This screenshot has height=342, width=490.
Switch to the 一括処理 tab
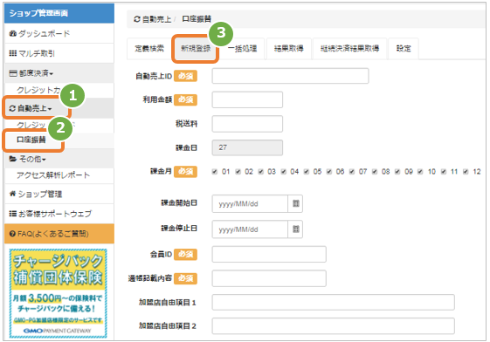pyautogui.click(x=242, y=48)
